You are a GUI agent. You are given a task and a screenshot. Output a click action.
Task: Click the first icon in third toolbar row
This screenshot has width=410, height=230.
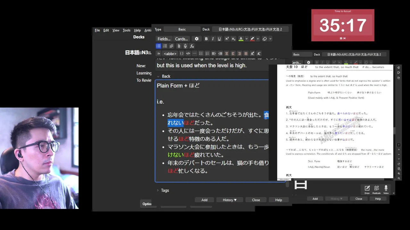[158, 54]
